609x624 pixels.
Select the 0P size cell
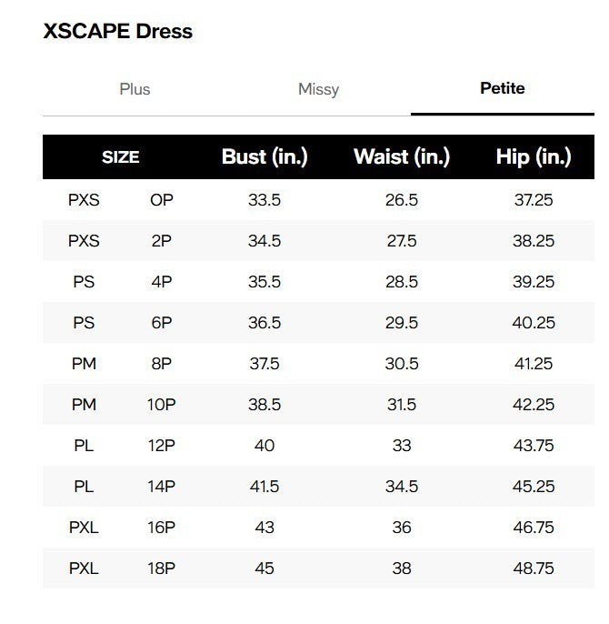(x=161, y=200)
